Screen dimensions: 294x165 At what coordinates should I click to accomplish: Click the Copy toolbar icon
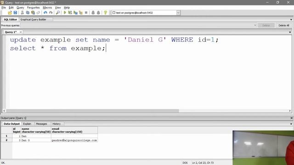coord(28,13)
